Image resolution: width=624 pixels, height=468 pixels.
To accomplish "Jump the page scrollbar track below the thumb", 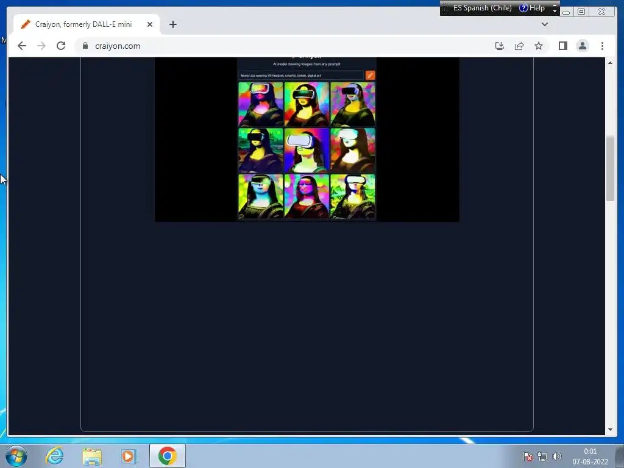I will click(x=610, y=313).
